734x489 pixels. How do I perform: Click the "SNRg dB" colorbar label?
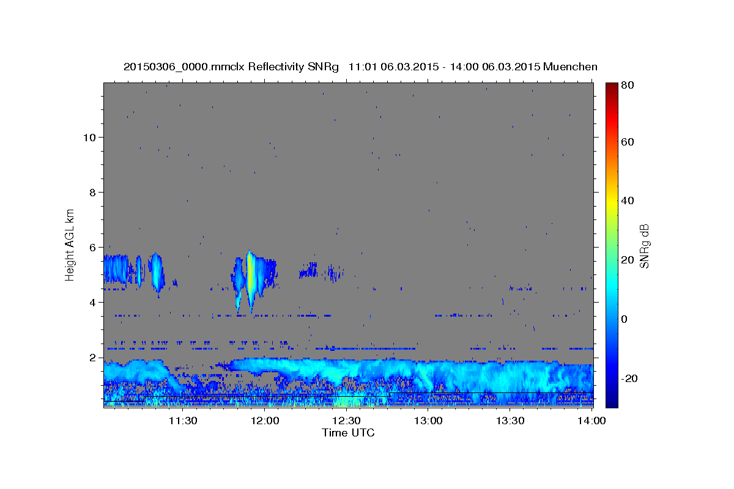click(644, 246)
